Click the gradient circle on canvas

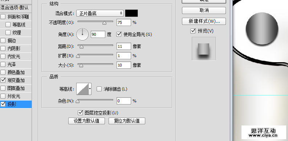tap(262, 29)
